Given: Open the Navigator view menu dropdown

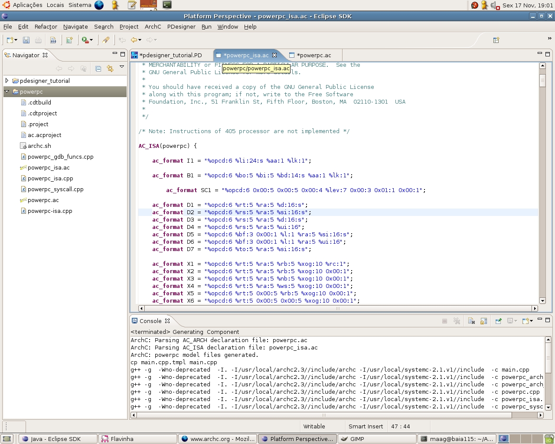Looking at the screenshot, I should point(122,67).
